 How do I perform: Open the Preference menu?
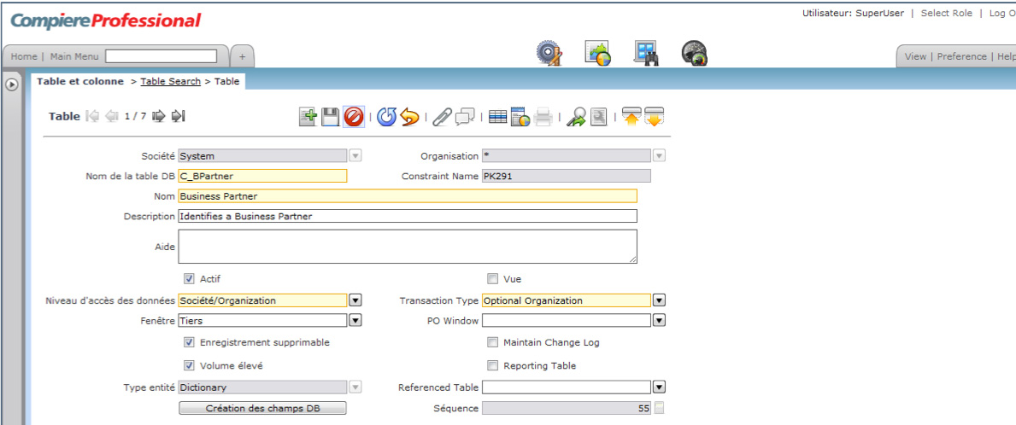click(x=961, y=56)
